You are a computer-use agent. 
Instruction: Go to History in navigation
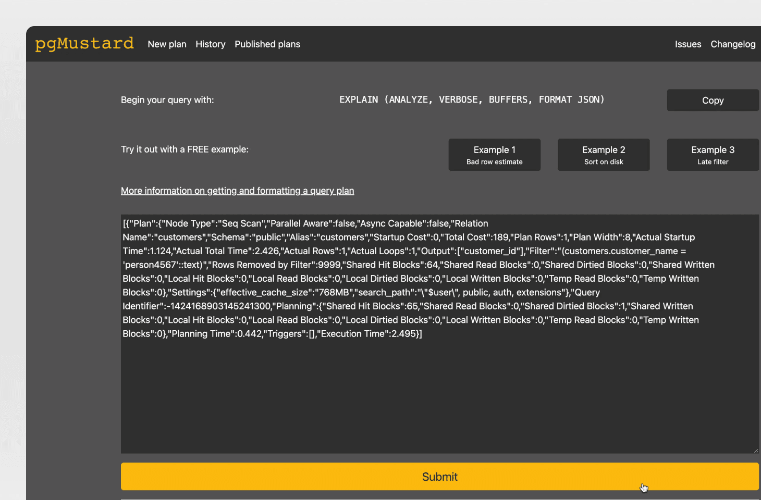[x=210, y=44]
